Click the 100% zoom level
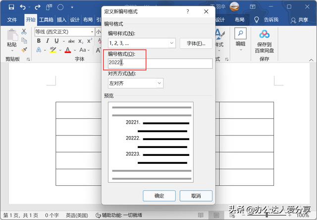This screenshot has height=220, width=317. click(x=303, y=215)
